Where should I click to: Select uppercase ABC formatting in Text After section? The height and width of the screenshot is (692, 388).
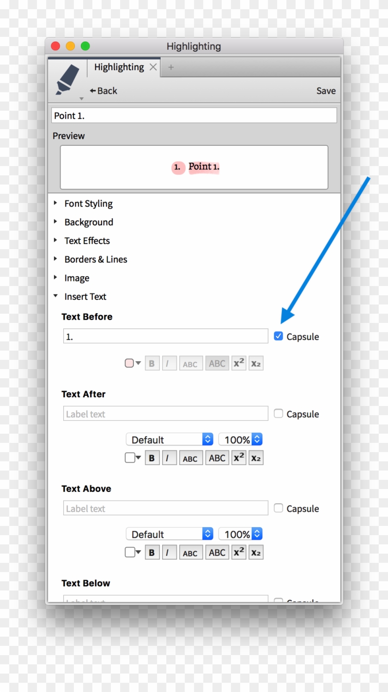click(217, 458)
